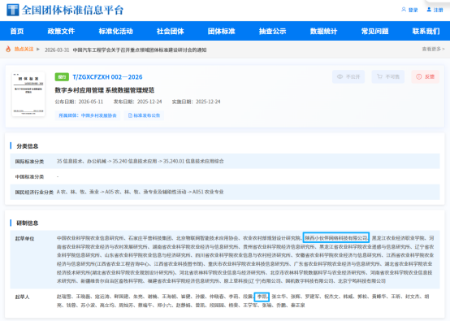This screenshot has width=450, height=321.
Task: Click the A051 农业专业 classification value
Action: [x=208, y=192]
